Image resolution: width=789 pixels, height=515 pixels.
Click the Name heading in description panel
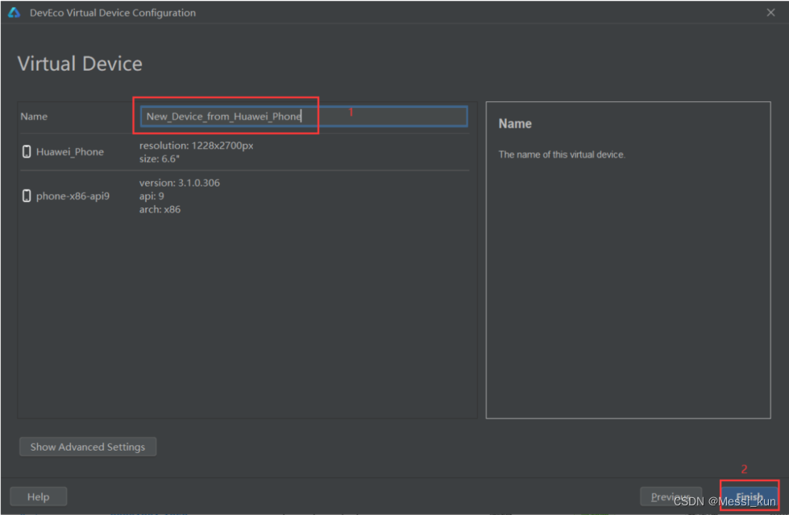point(515,124)
